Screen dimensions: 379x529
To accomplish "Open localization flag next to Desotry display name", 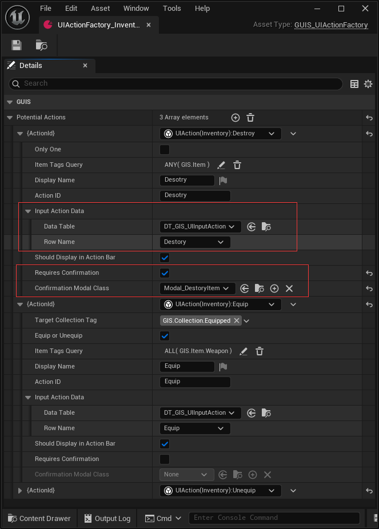I will pos(223,181).
